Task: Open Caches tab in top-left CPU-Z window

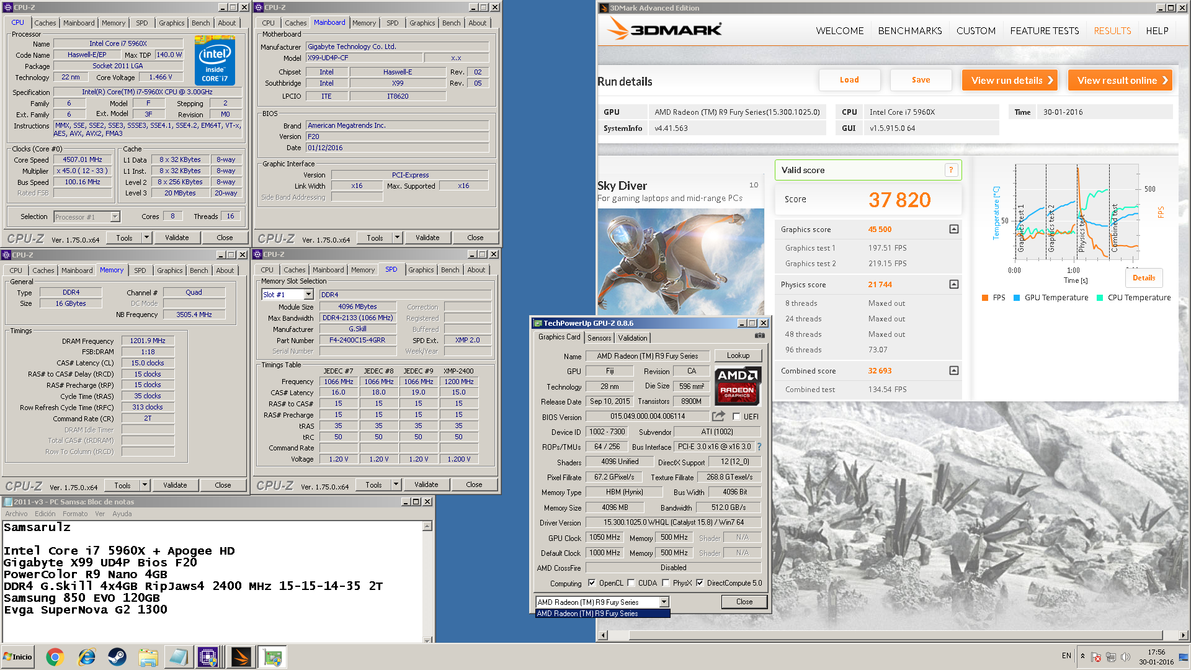Action: (45, 23)
